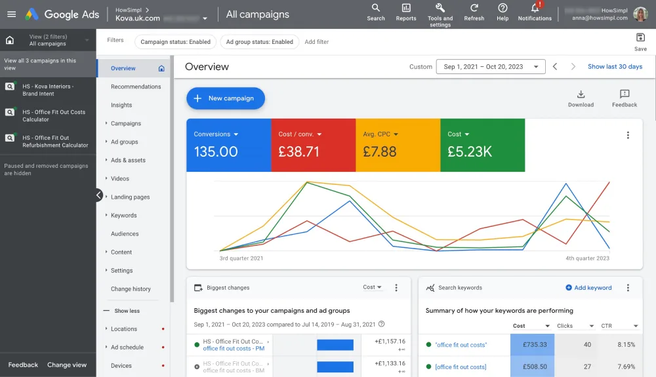Open Ad schedule in navigation
The height and width of the screenshot is (377, 656).
click(x=127, y=347)
